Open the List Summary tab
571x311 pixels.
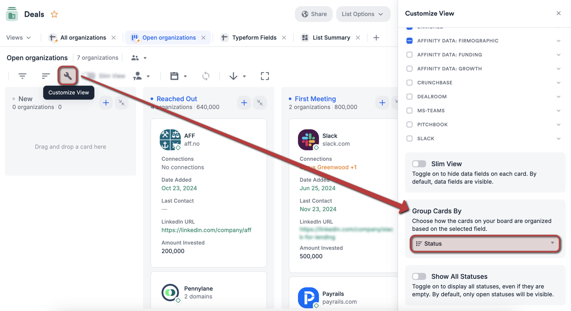tap(330, 38)
